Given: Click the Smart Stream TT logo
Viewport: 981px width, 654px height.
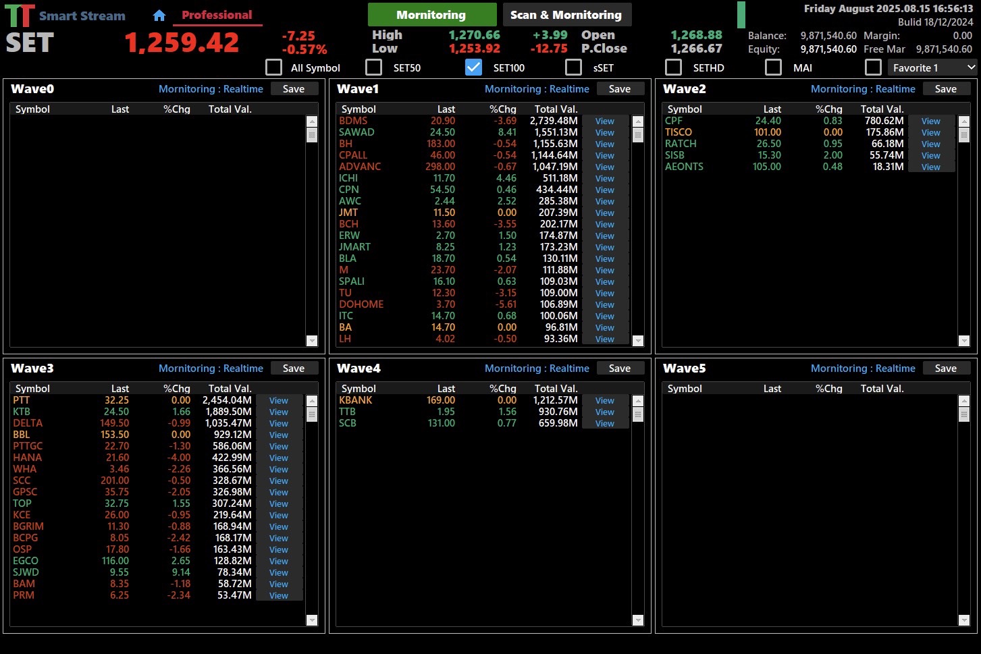Looking at the screenshot, I should 19,16.
